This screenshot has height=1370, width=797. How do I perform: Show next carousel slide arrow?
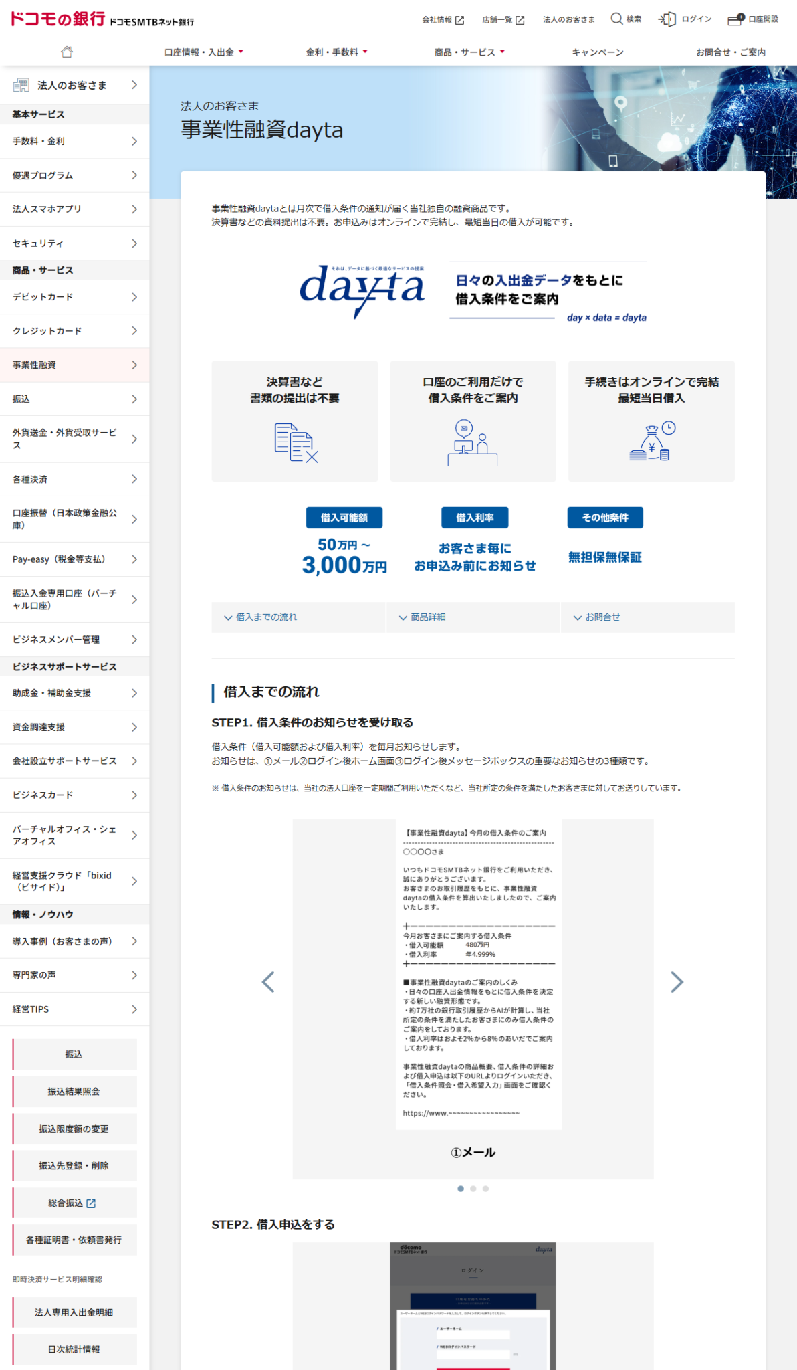click(677, 982)
